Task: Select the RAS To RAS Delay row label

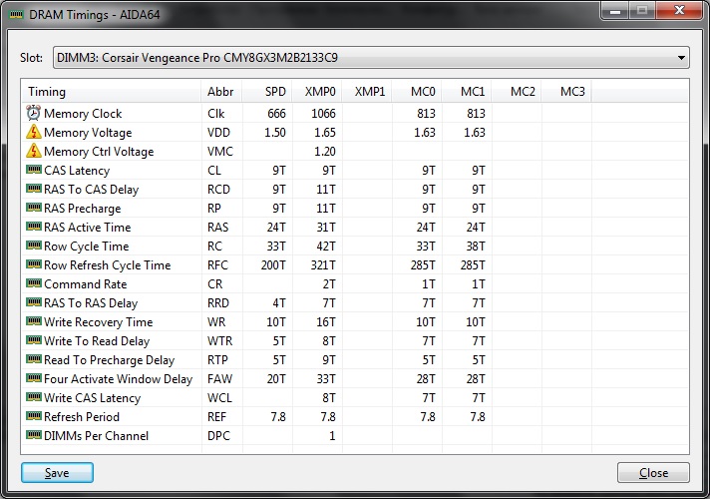Action: (x=91, y=303)
